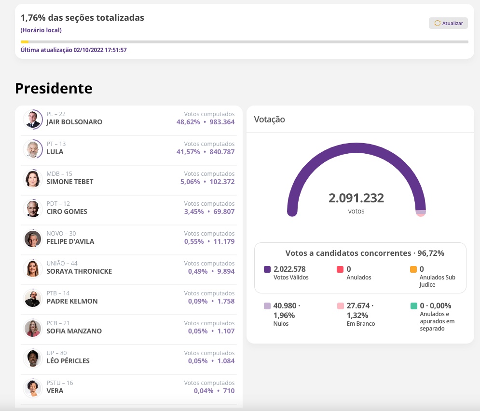Click Simone Tebet's candidate photo
This screenshot has height=411, width=480.
[x=32, y=179]
